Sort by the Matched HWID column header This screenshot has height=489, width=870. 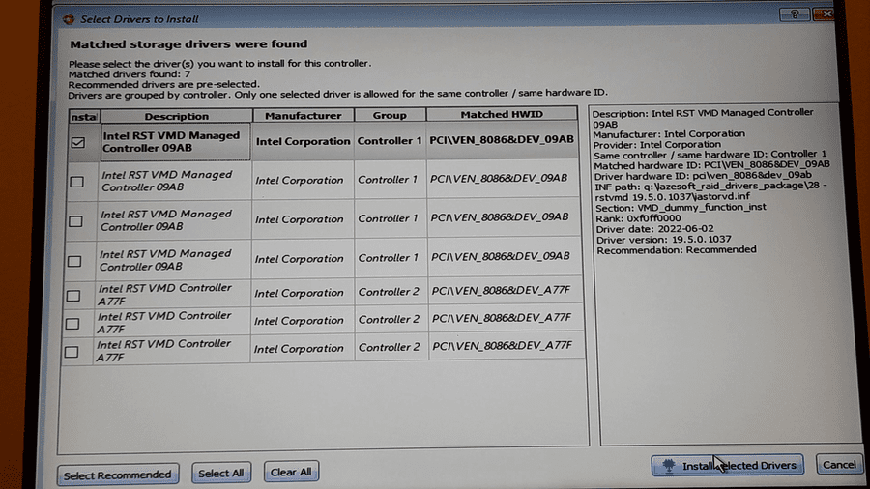click(x=502, y=114)
